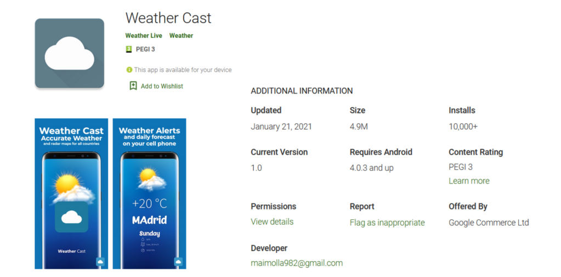Click the Weather Cast app title
Image resolution: width=561 pixels, height=277 pixels.
[168, 18]
